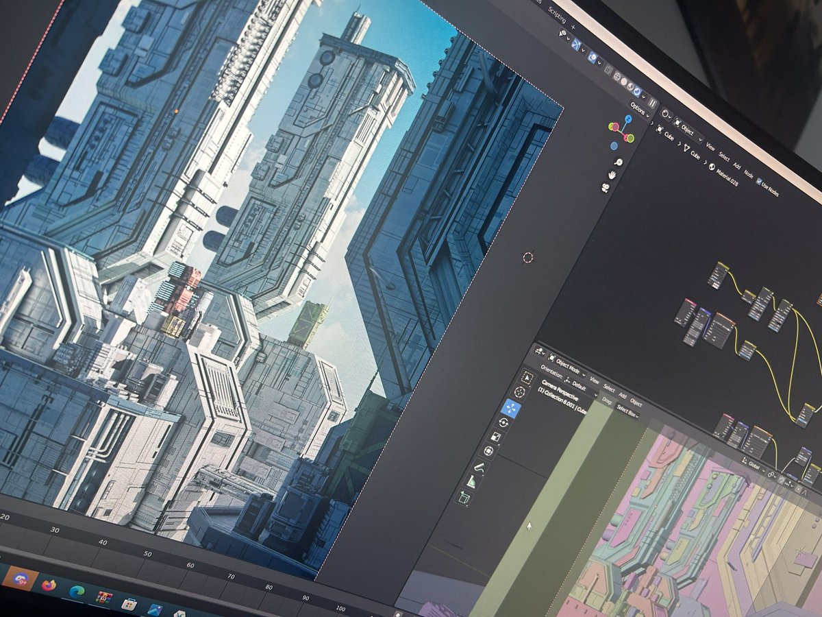Switch to wireframe viewport shading
822x617 pixels.
click(x=617, y=76)
